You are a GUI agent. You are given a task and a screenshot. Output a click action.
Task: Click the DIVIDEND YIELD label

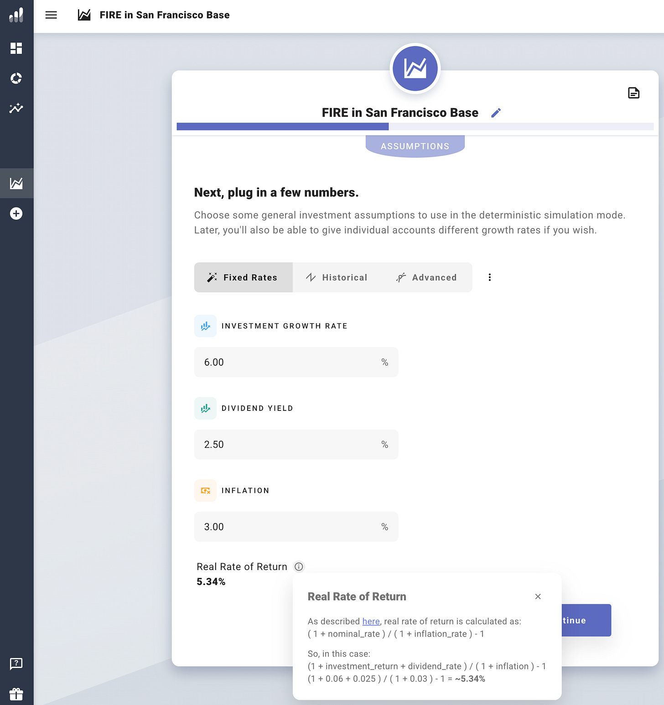(x=257, y=408)
